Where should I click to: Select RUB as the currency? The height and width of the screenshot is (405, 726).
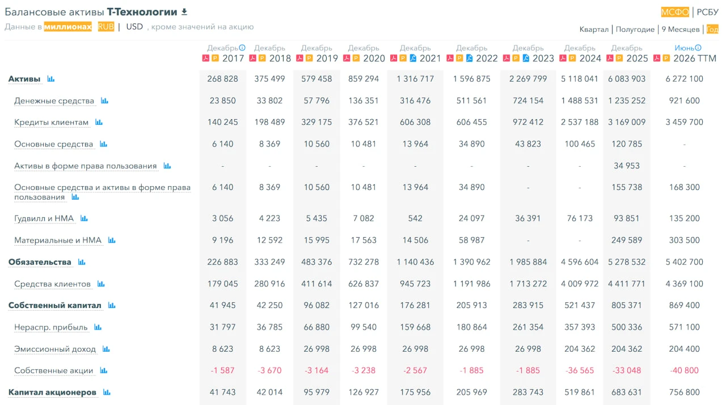pyautogui.click(x=106, y=27)
